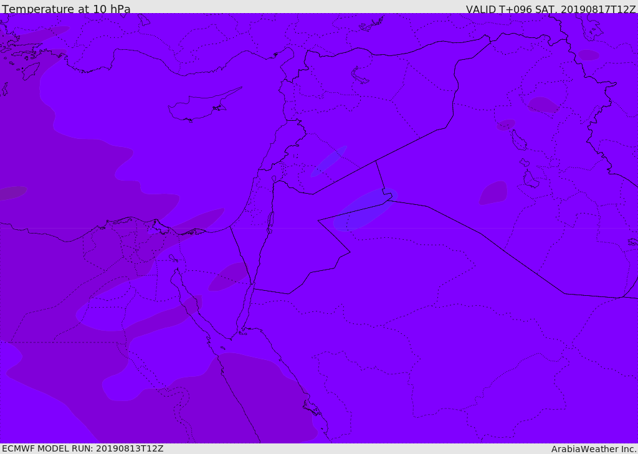Click the light blue patch near Jordan-Iraq border
638x454 pixels.
tap(365, 209)
